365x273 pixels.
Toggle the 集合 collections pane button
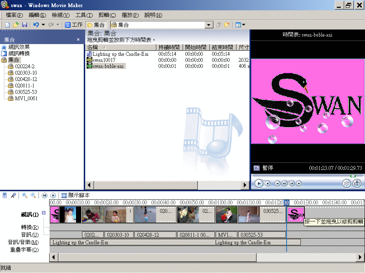pos(96,25)
